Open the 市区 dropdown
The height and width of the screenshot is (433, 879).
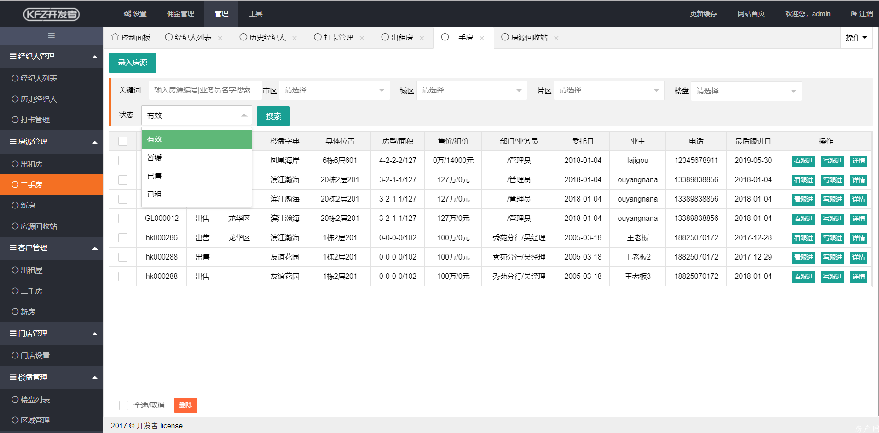(x=335, y=90)
